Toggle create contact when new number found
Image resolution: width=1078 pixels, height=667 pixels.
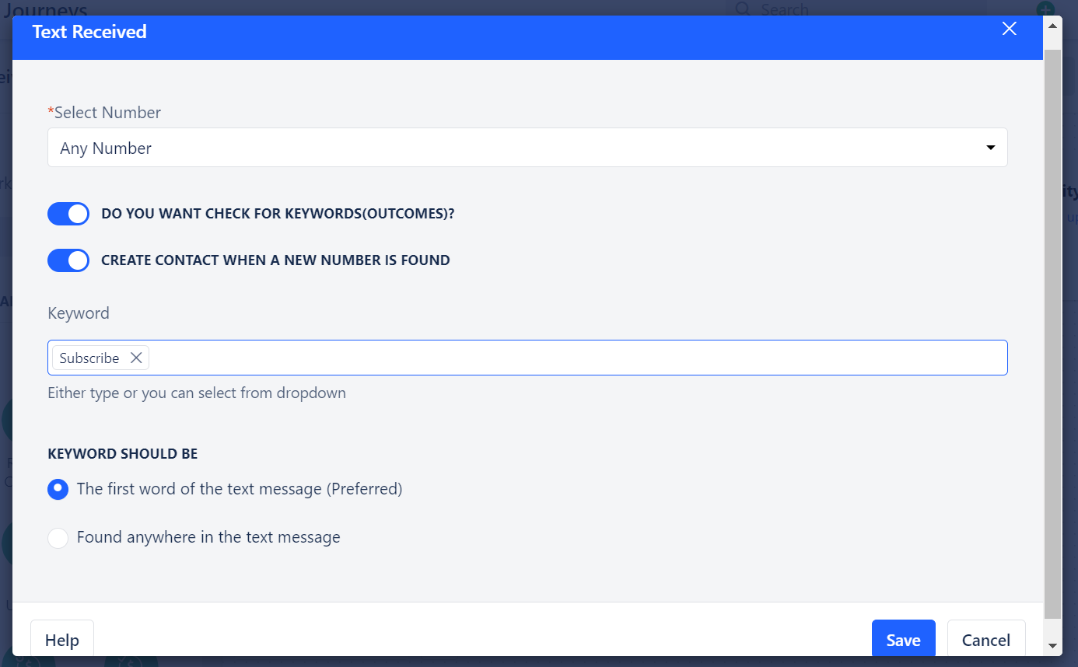pos(68,260)
